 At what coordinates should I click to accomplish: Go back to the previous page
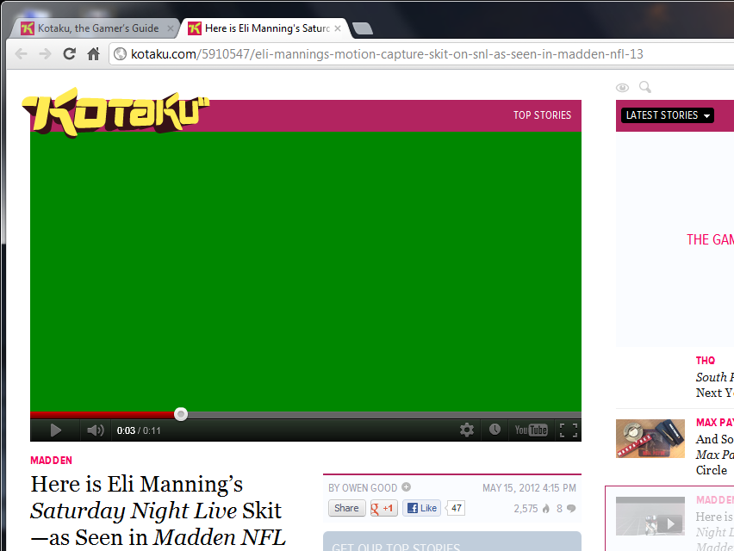[21, 54]
